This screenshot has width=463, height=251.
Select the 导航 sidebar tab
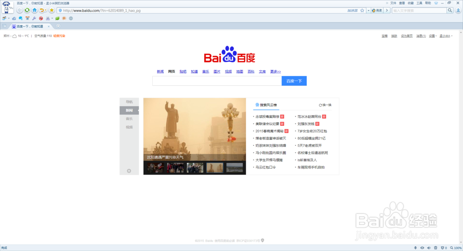(x=129, y=102)
